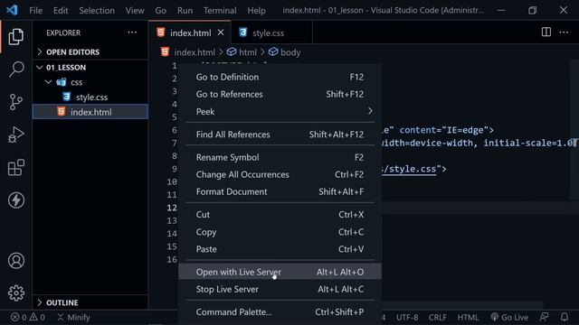
Task: Open Peek submenu in context menu
Action: [x=280, y=111]
